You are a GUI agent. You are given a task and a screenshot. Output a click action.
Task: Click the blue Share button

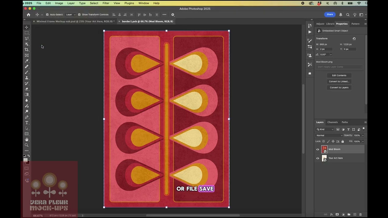[x=330, y=15]
